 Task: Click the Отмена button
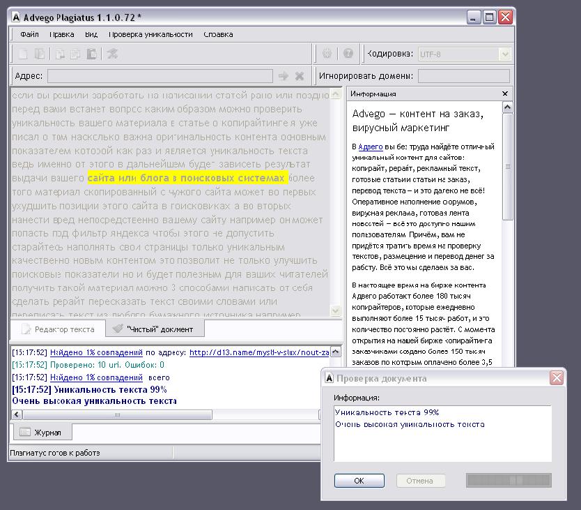[421, 481]
